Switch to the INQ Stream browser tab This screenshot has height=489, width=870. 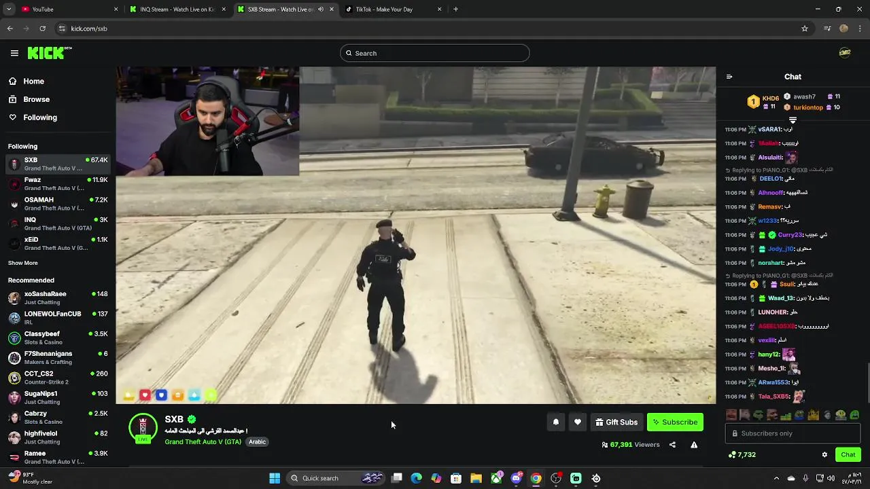tap(177, 10)
